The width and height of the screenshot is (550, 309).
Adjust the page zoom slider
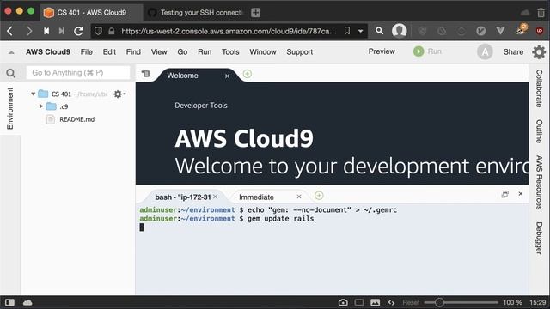(x=461, y=302)
